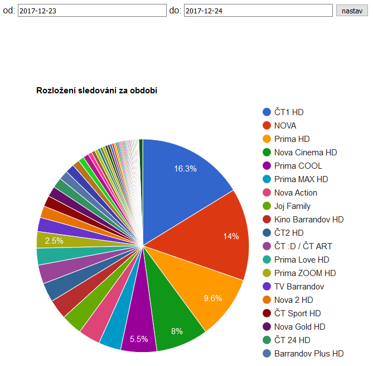
Task: Click the Prima ZOOM HD legend swatch
Action: click(x=267, y=273)
